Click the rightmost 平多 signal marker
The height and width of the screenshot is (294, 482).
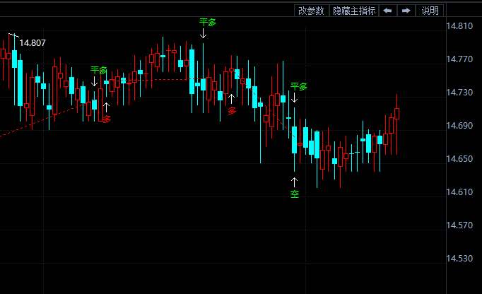[299, 86]
